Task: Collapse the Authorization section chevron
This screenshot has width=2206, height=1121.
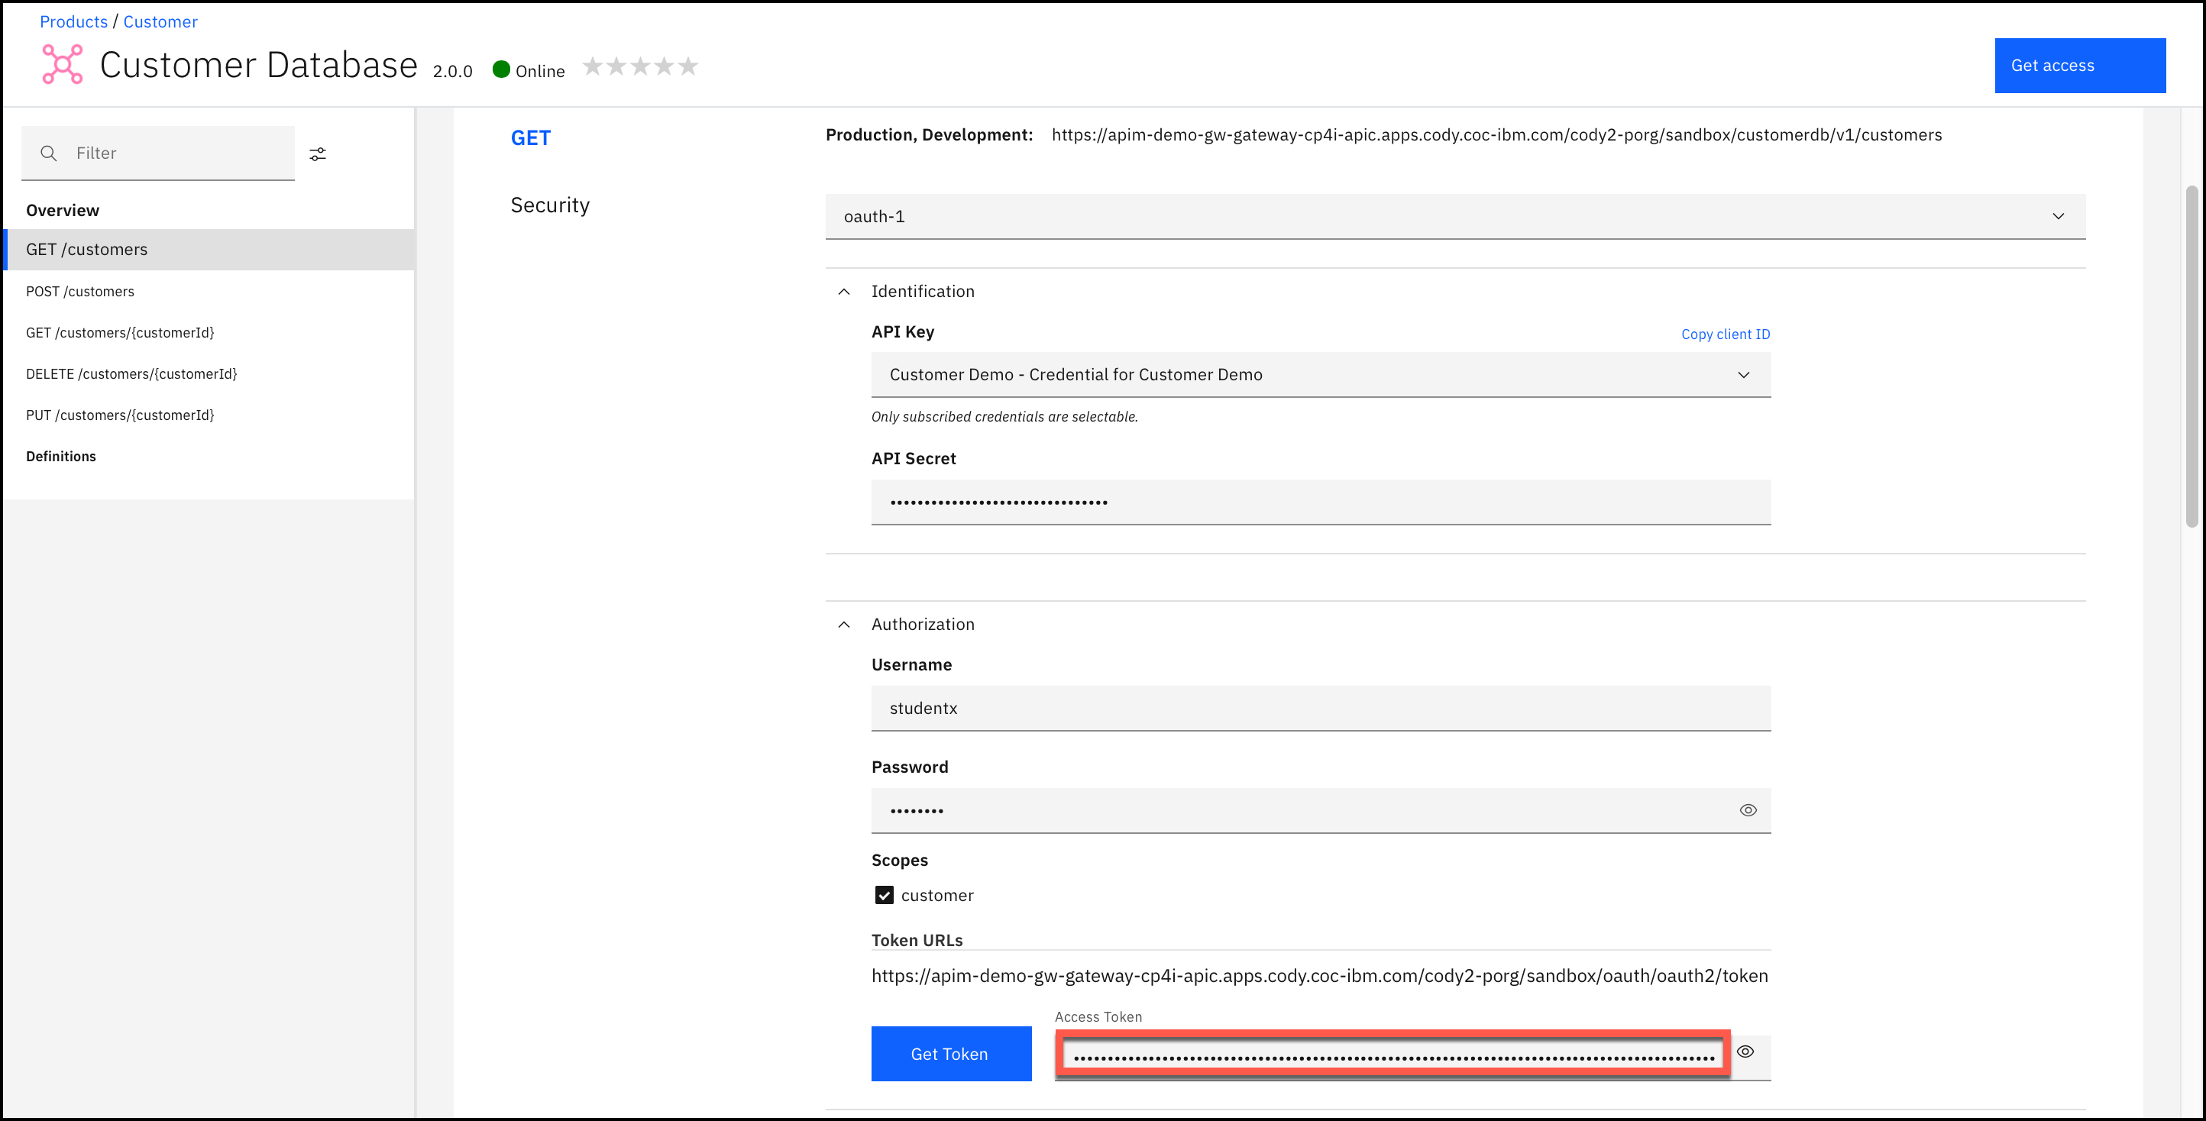Action: point(843,625)
